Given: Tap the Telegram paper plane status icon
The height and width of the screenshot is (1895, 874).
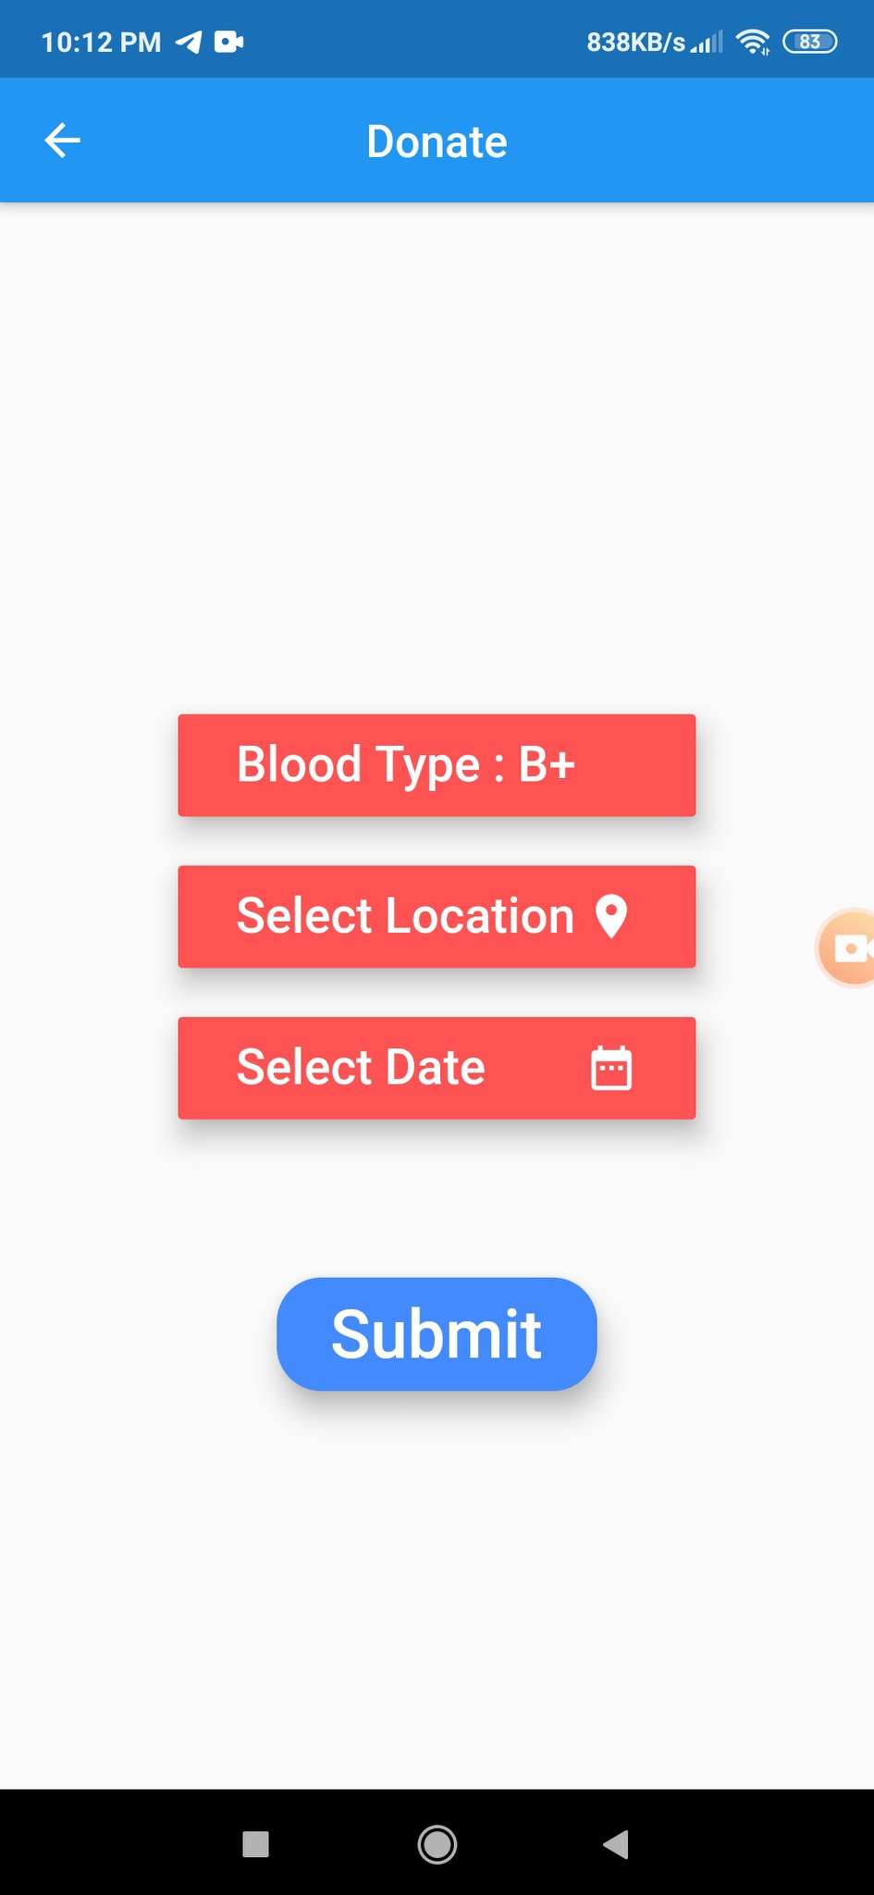Looking at the screenshot, I should [x=190, y=42].
